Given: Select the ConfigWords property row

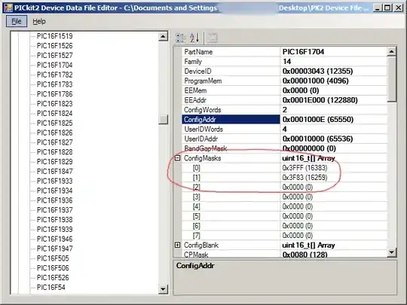Looking at the screenshot, I should pos(284,110).
